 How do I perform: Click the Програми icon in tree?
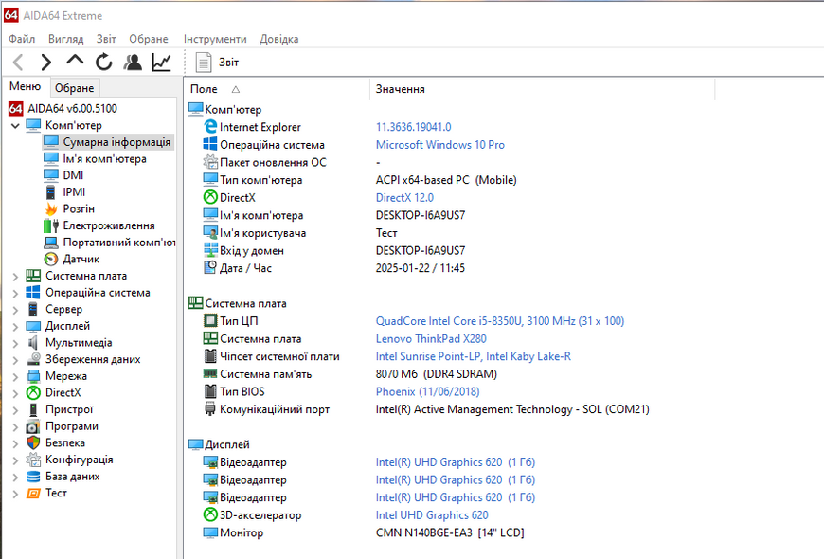tap(33, 426)
